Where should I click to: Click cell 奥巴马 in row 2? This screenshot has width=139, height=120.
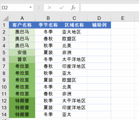click(22, 32)
